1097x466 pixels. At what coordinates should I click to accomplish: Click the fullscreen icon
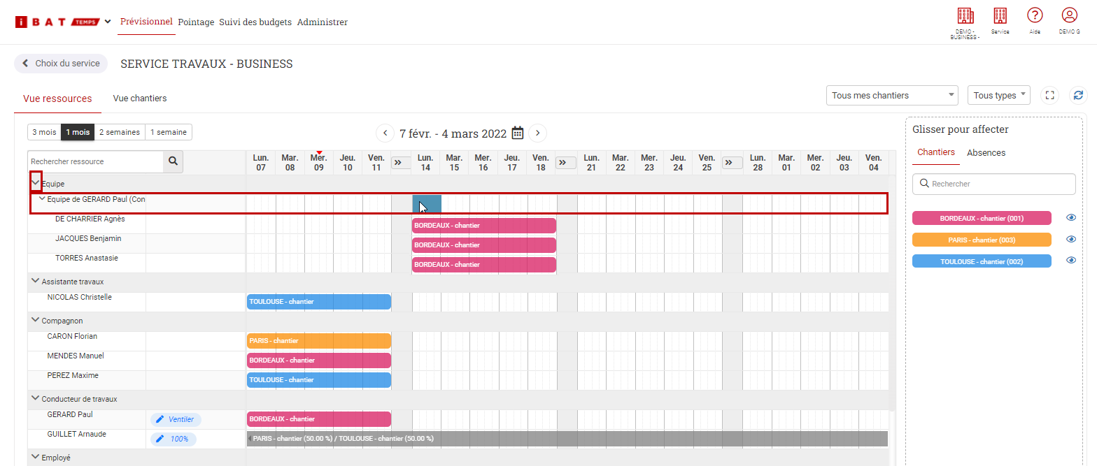click(1049, 96)
